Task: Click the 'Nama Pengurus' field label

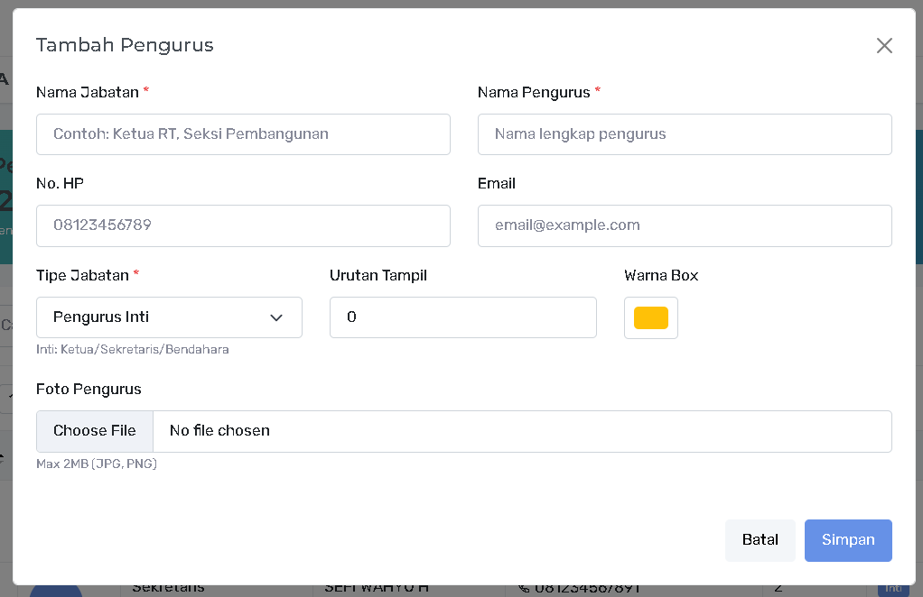Action: coord(533,92)
